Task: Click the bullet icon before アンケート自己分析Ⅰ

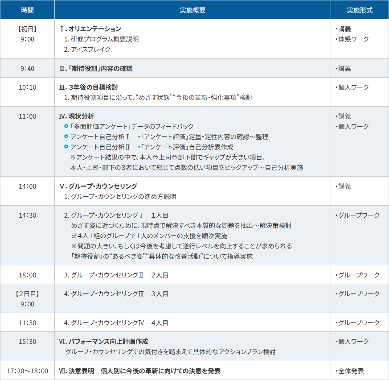Action: pyautogui.click(x=66, y=136)
